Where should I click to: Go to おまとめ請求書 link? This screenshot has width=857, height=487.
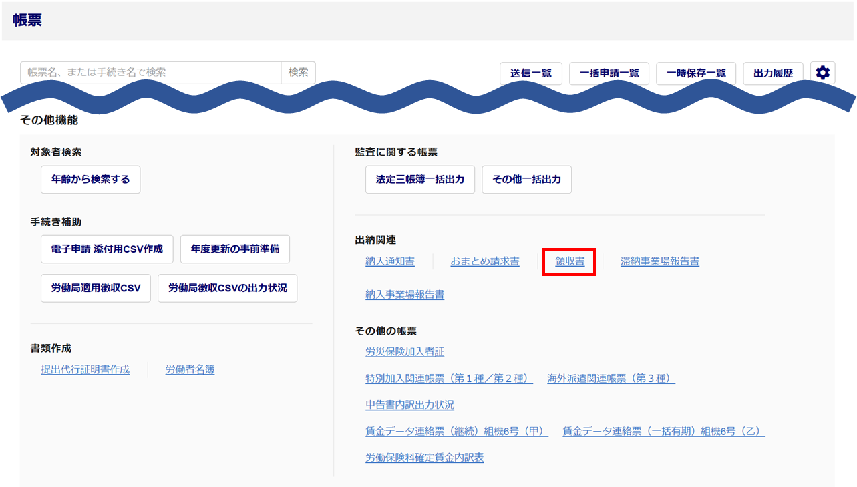(485, 261)
